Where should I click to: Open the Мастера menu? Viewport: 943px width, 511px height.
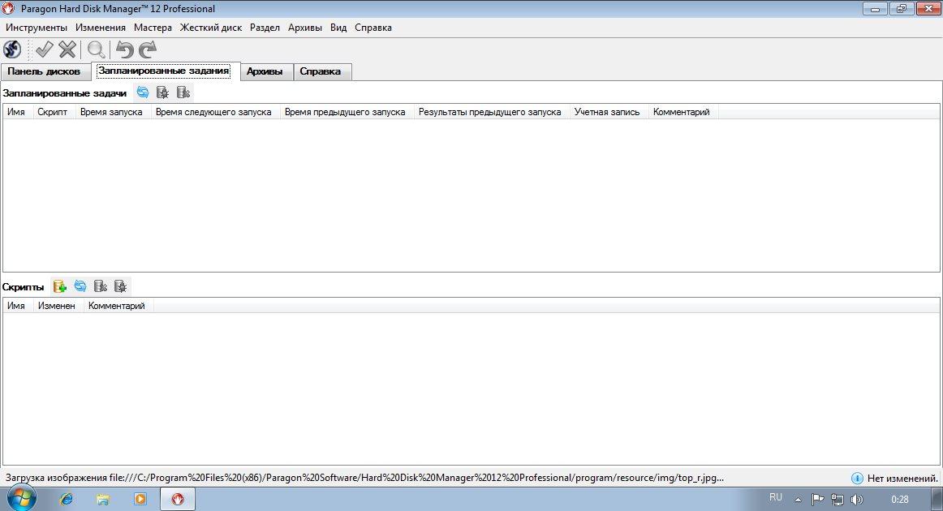(x=153, y=28)
